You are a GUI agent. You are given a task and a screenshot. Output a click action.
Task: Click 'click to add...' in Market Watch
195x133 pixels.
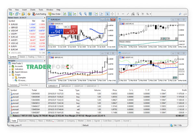pyautogui.click(x=17, y=53)
